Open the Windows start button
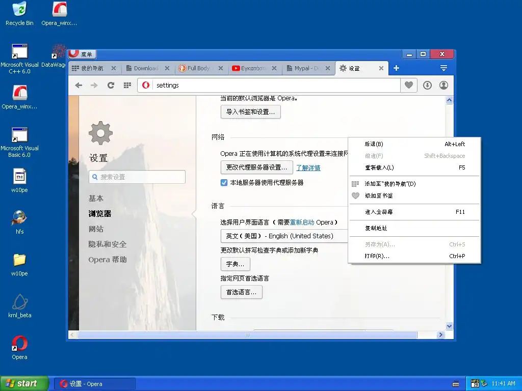 pyautogui.click(x=23, y=383)
